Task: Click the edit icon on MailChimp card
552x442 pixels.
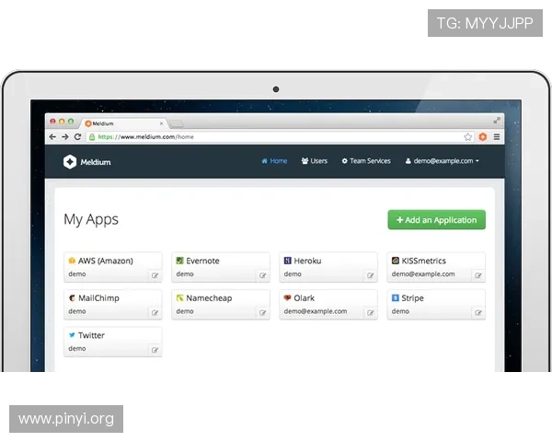Action: pos(155,313)
